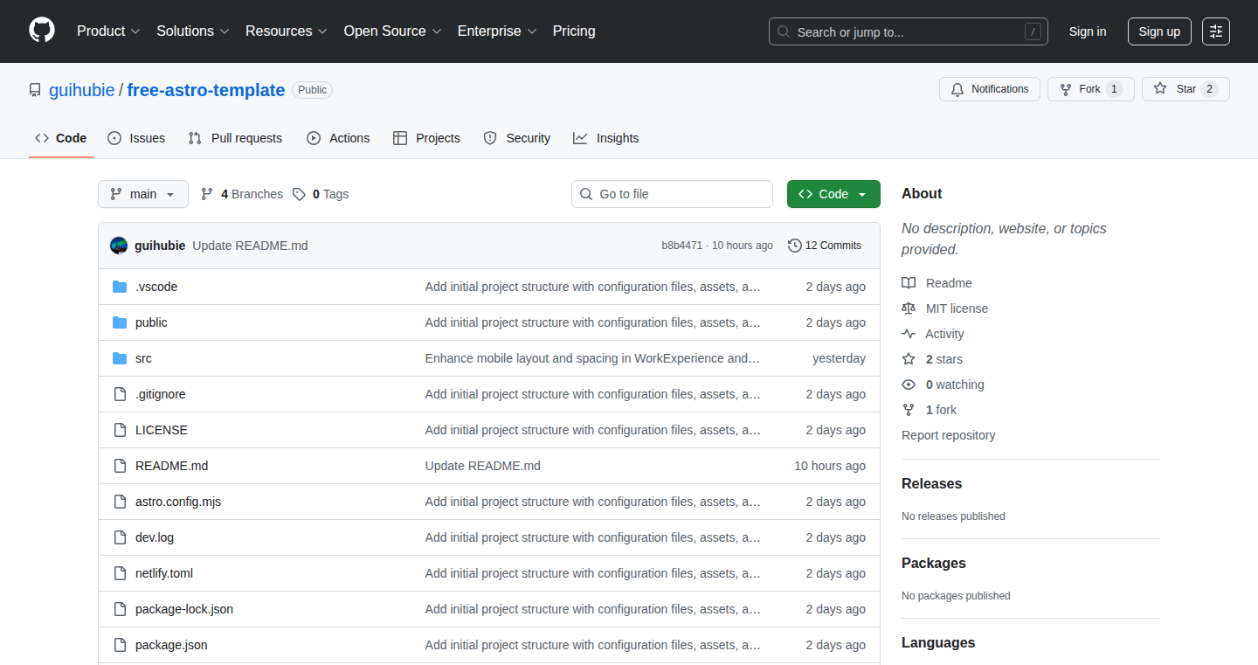
Task: Click the Sign in link
Action: tap(1088, 31)
